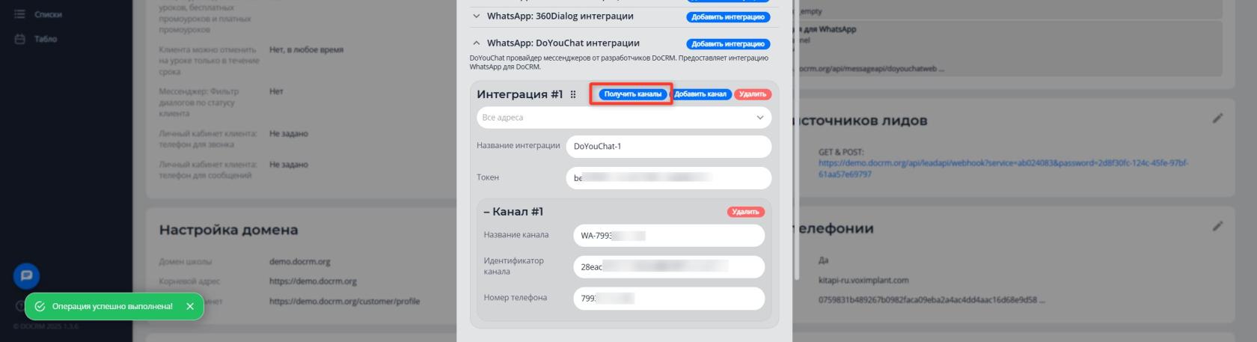Image resolution: width=1257 pixels, height=342 pixels.
Task: Add a DoYouChat integration via Добавить интеграцию
Action: (727, 44)
